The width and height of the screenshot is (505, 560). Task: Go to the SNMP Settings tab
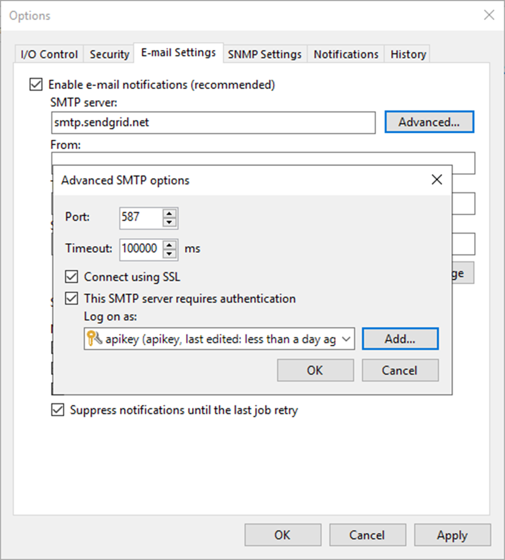coord(265,54)
